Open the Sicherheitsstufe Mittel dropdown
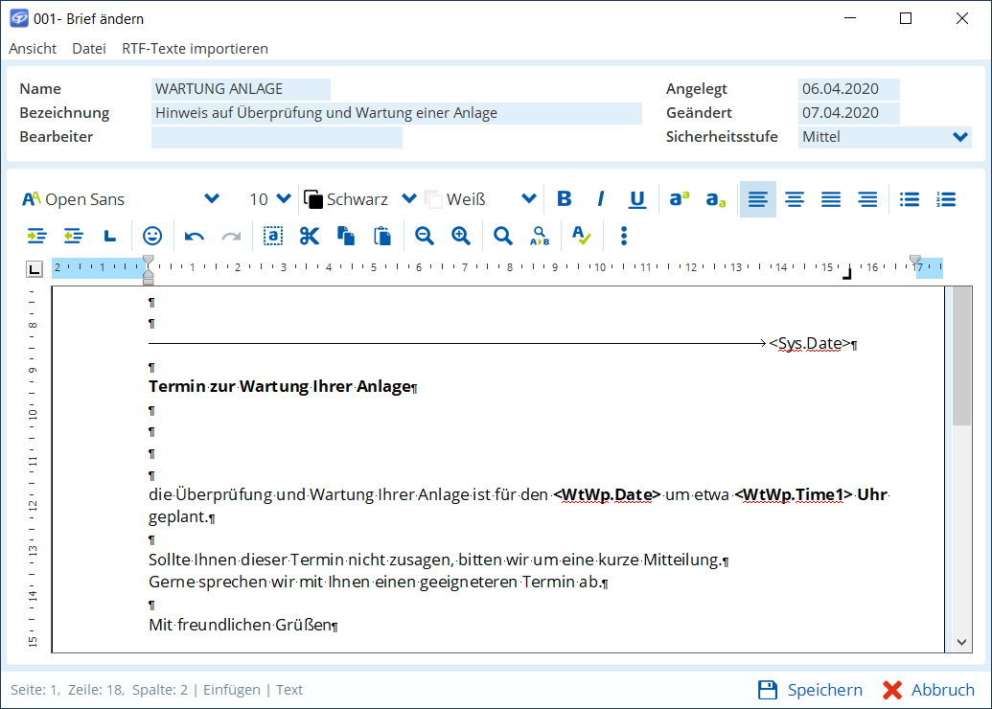992x709 pixels. point(960,137)
